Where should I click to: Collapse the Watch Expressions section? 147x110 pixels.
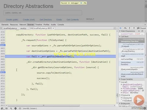(x=120, y=31)
